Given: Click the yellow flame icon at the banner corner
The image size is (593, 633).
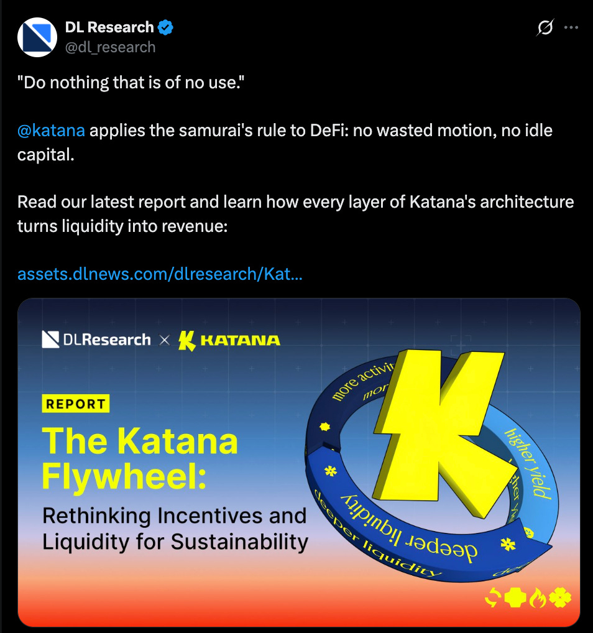Looking at the screenshot, I should click(537, 598).
